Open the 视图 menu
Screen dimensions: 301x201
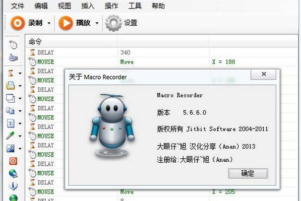64,6
